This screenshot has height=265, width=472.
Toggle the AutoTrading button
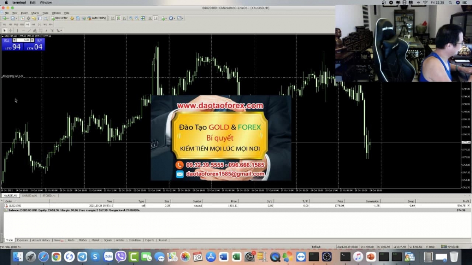(97, 18)
